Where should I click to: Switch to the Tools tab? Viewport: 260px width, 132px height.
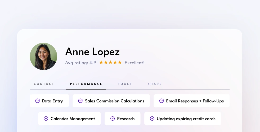click(125, 84)
